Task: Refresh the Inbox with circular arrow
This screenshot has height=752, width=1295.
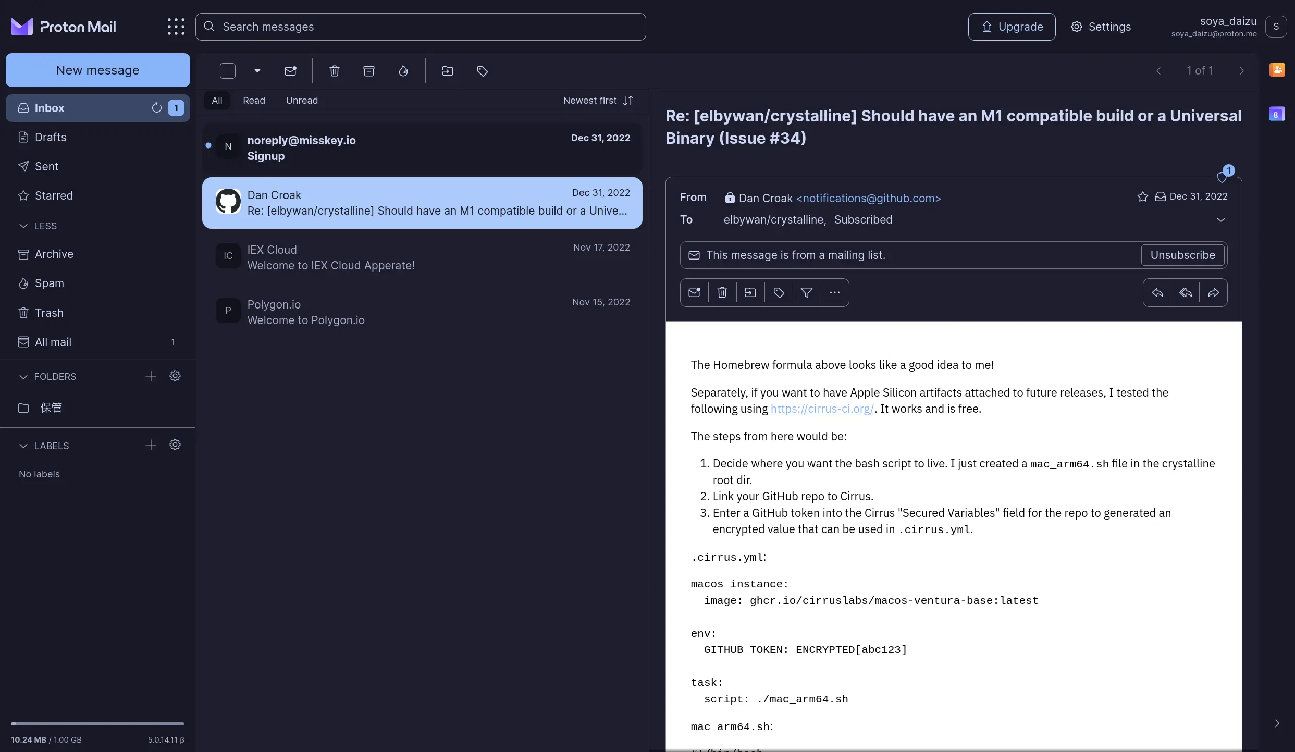Action: pos(156,108)
